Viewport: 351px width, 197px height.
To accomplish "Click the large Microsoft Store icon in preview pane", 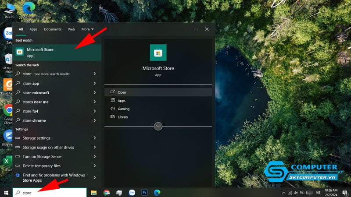I will [158, 53].
